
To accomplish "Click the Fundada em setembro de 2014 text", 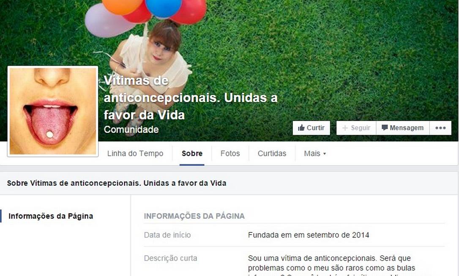I will tap(309, 235).
